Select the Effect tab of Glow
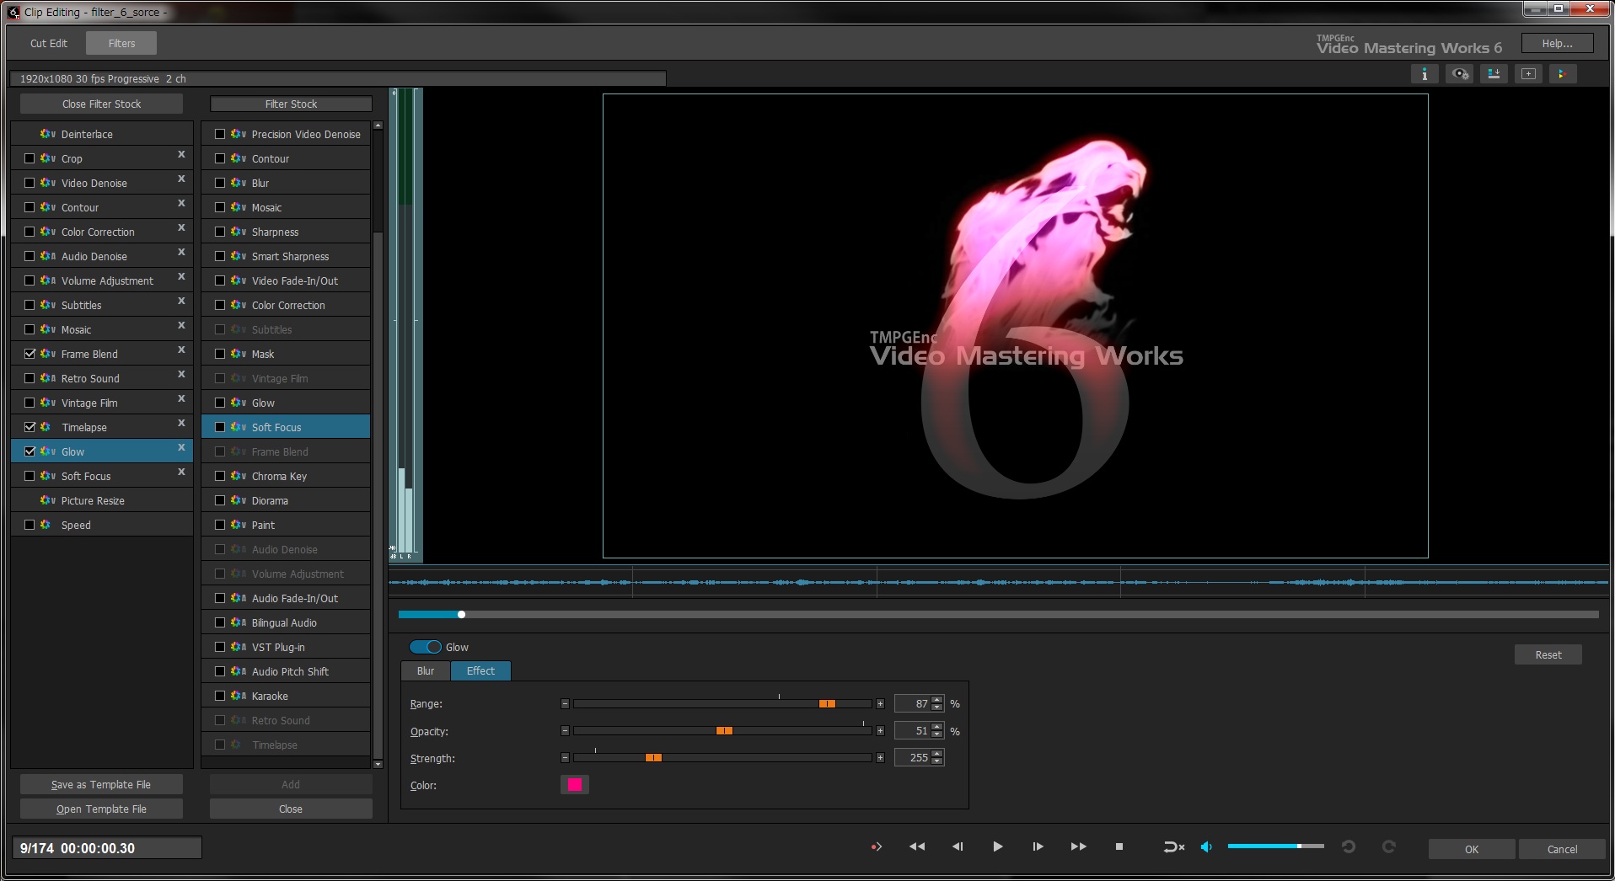1615x881 pixels. (480, 671)
